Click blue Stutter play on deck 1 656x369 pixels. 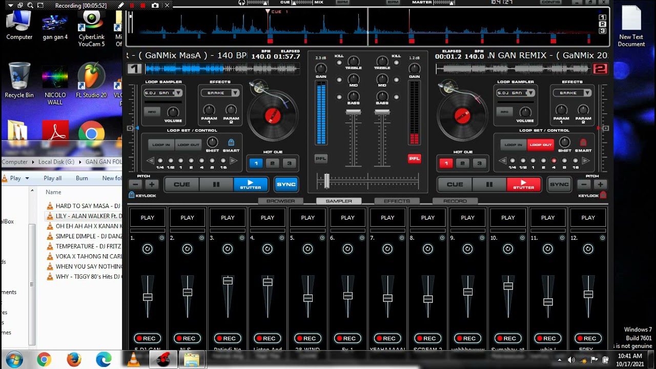click(x=251, y=184)
